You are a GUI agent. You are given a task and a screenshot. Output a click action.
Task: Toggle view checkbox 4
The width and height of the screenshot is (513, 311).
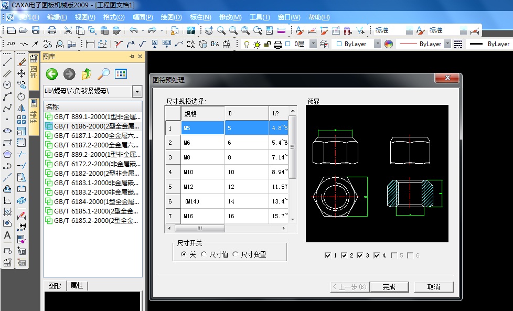coord(377,255)
